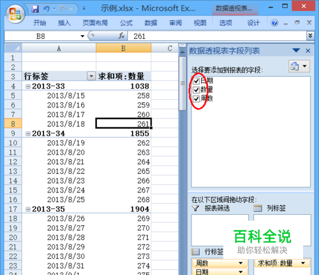Open the 周数 row label field dropdown
This screenshot has width=319, height=275.
241,263
